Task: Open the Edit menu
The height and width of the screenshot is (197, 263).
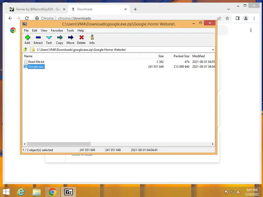Action: (35, 31)
